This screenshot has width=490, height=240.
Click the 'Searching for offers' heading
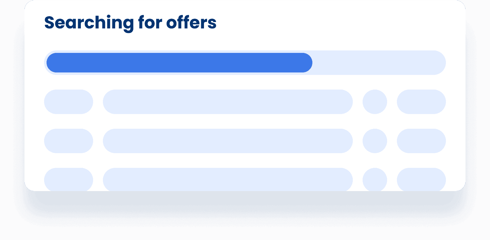pyautogui.click(x=130, y=23)
